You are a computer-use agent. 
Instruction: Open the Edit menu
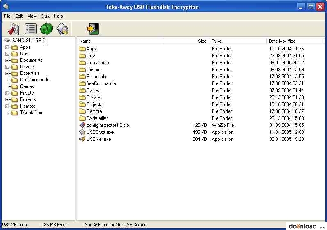pyautogui.click(x=19, y=16)
